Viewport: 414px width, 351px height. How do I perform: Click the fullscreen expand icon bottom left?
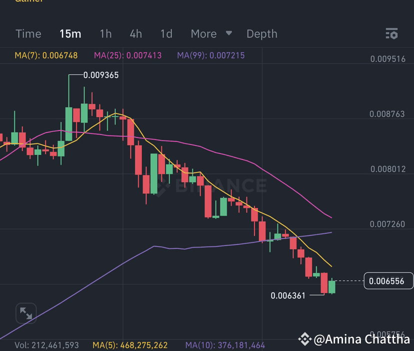26,313
